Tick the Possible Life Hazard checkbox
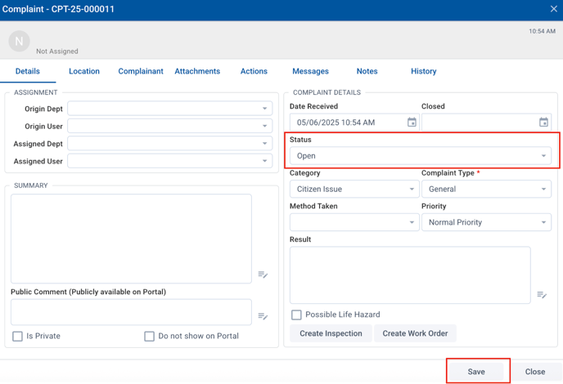This screenshot has width=563, height=384. tap(296, 315)
